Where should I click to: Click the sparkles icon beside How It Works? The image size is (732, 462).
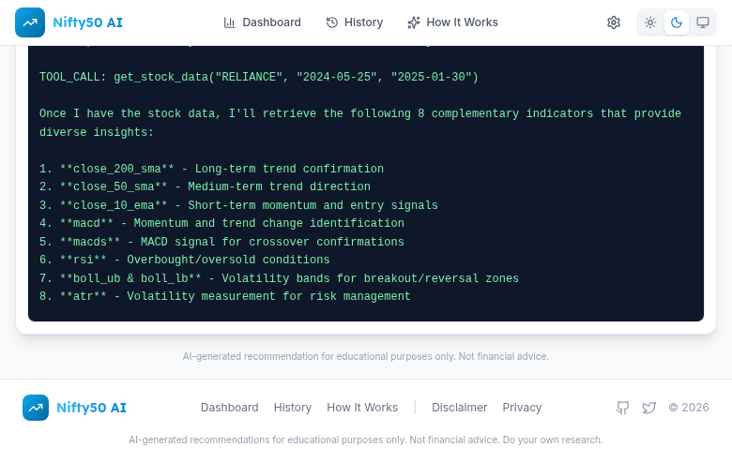click(x=414, y=22)
